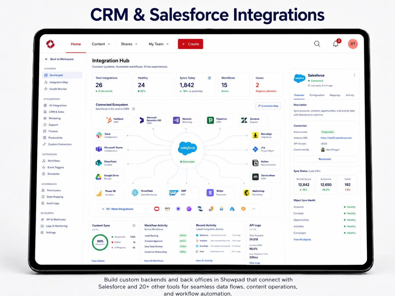Screen dimensions: 395x296
Task: Open the search magnifier icon
Action: [317, 44]
